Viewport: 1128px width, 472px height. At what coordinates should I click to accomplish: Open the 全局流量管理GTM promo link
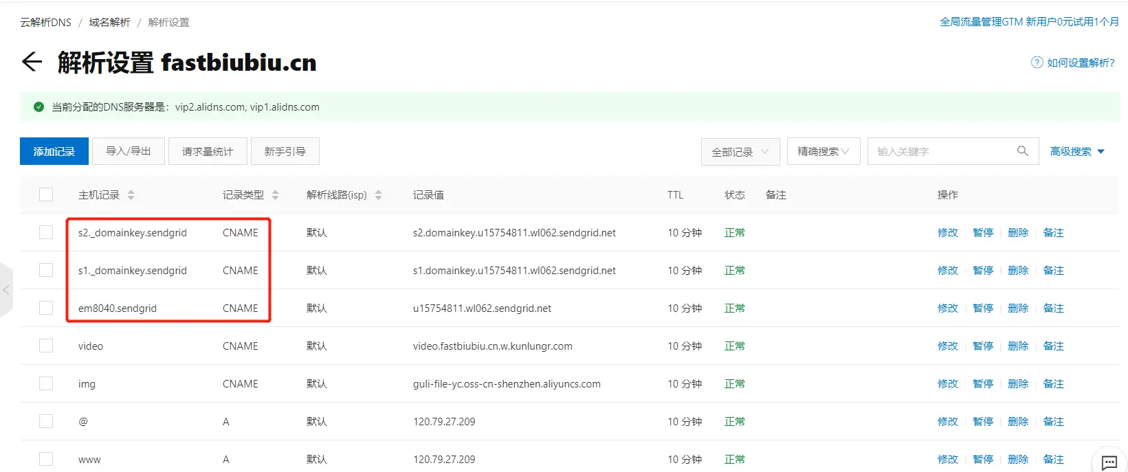1029,22
